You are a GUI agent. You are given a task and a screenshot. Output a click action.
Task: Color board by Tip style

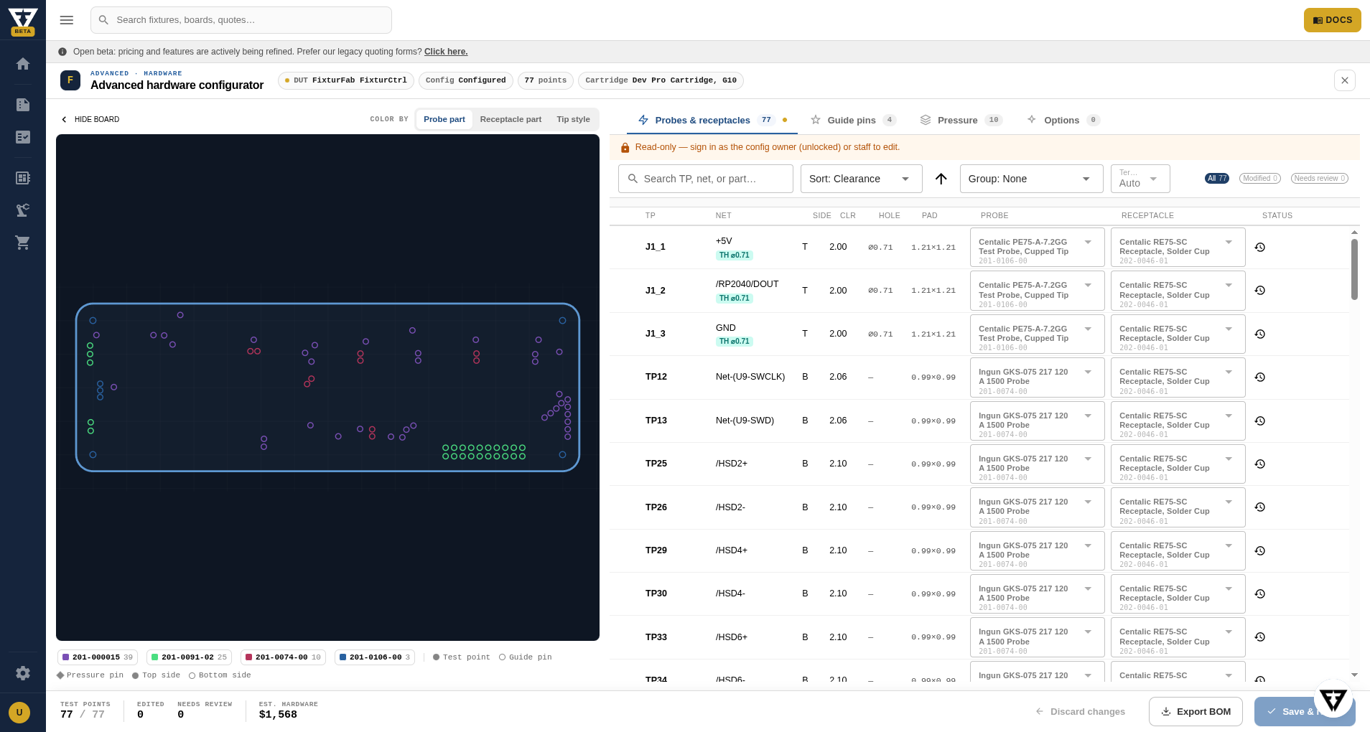click(573, 120)
